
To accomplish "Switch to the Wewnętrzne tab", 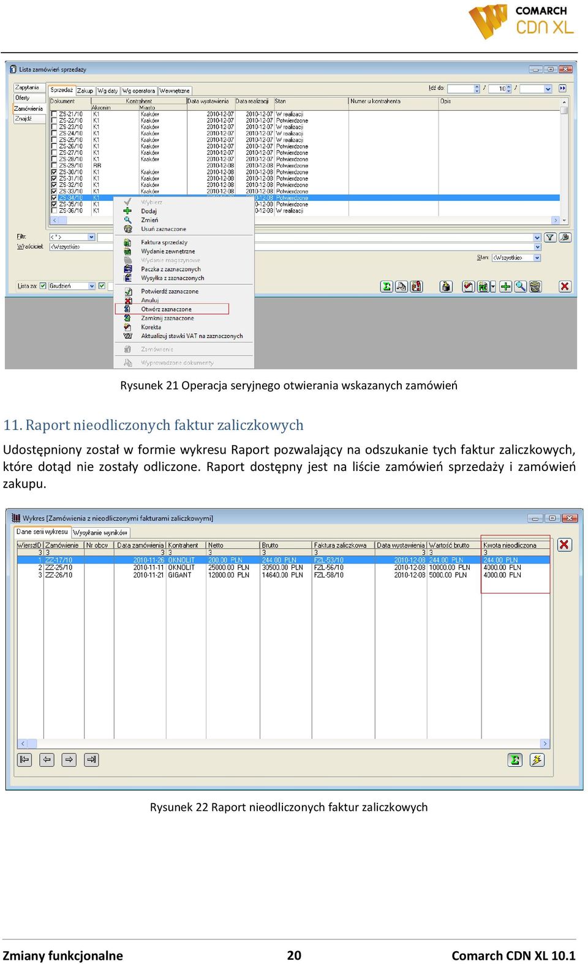I will coord(175,91).
